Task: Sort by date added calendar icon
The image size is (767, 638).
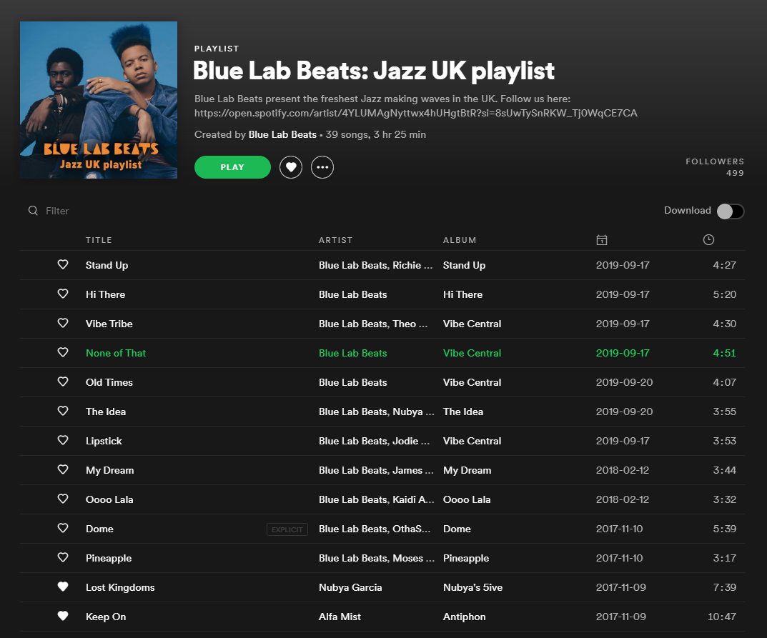Action: (x=602, y=240)
